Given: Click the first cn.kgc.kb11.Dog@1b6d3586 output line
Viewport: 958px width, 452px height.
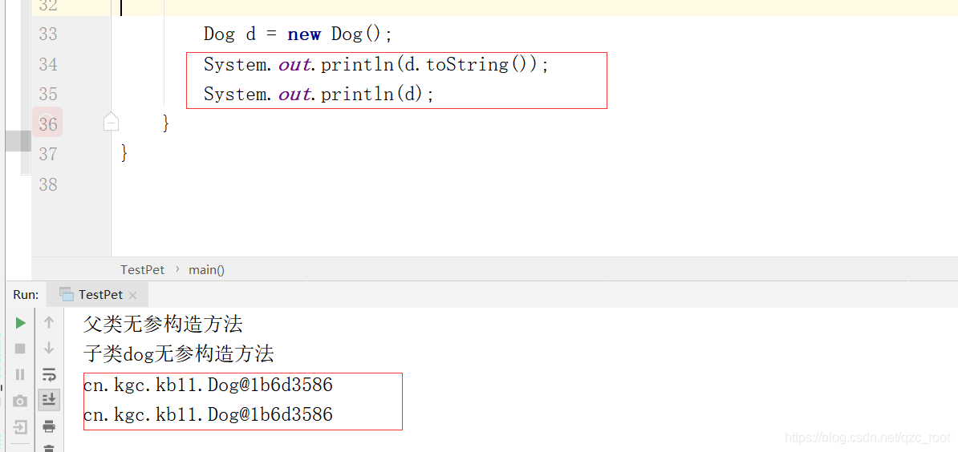Looking at the screenshot, I should (x=209, y=385).
